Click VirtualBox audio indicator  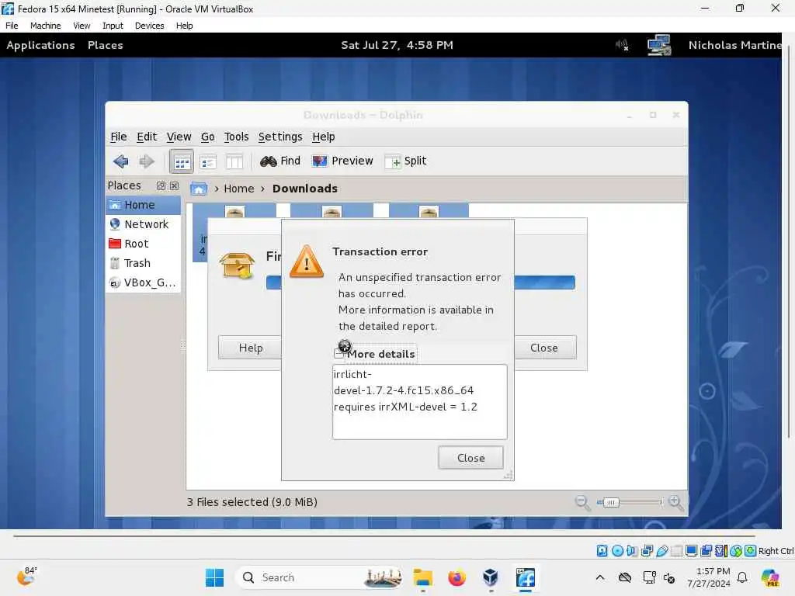point(632,551)
